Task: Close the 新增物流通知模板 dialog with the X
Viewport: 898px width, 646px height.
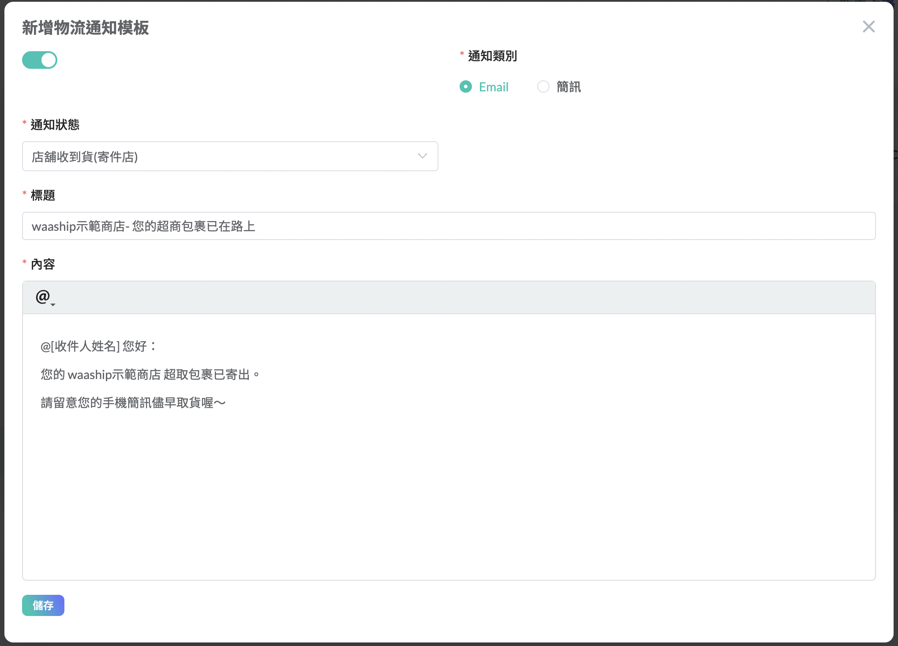Action: tap(868, 27)
